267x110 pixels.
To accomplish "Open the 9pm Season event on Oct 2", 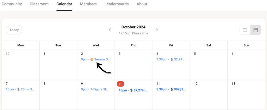I will coord(96,59).
